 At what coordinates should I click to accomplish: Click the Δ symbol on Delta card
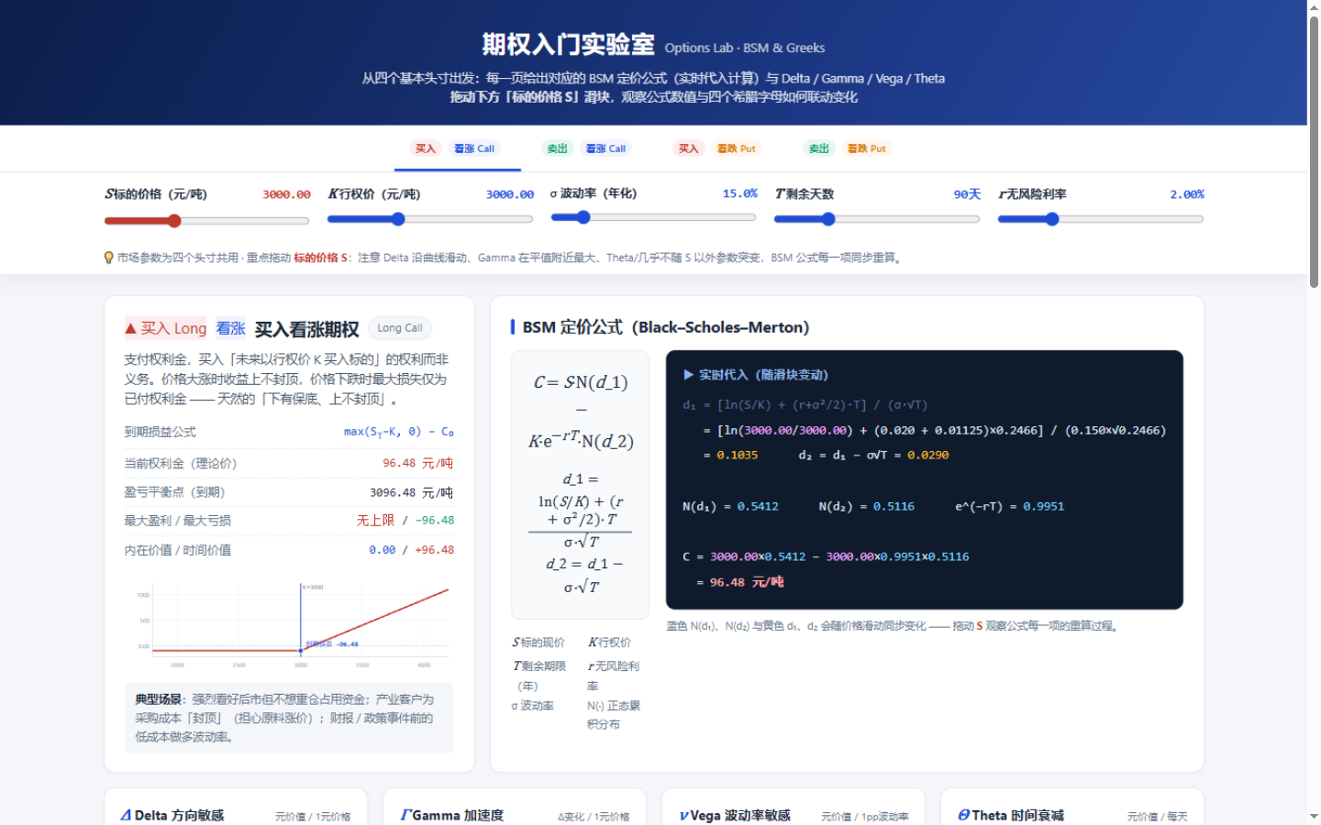(126, 815)
